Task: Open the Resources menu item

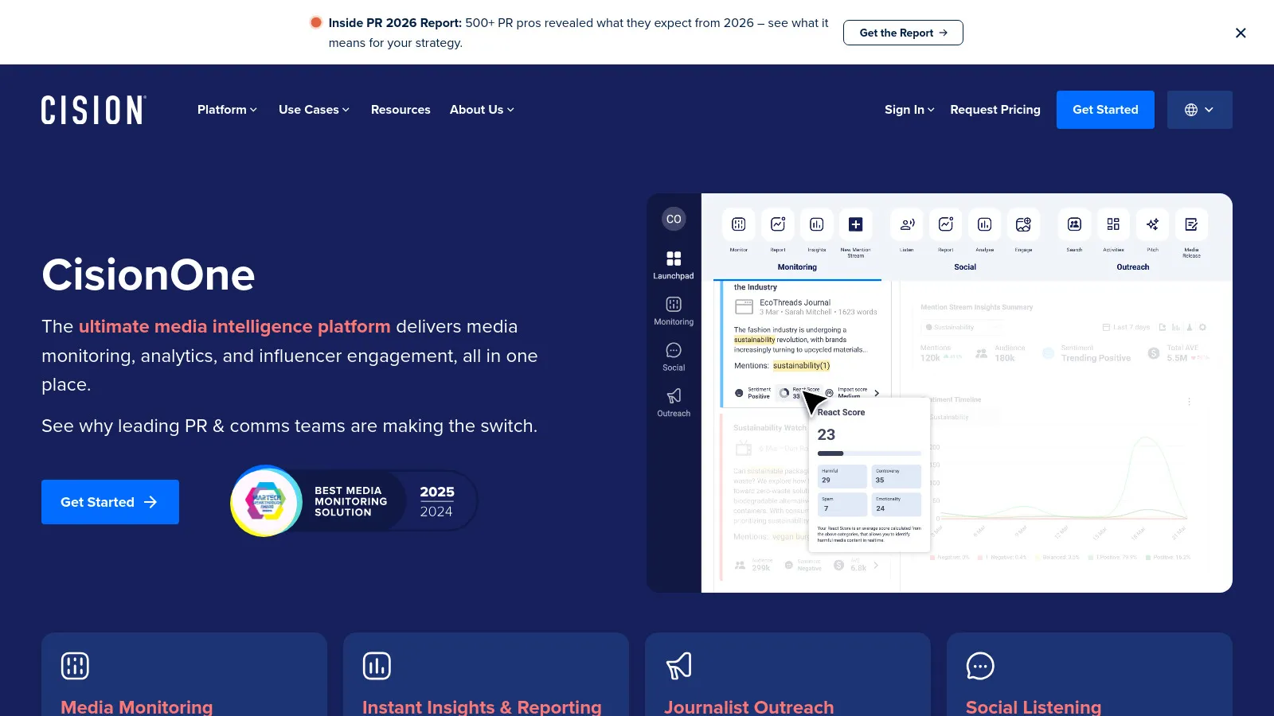Action: click(401, 110)
